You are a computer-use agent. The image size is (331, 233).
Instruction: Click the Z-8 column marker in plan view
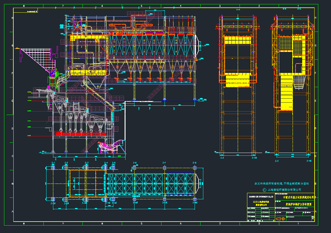coord(195,163)
